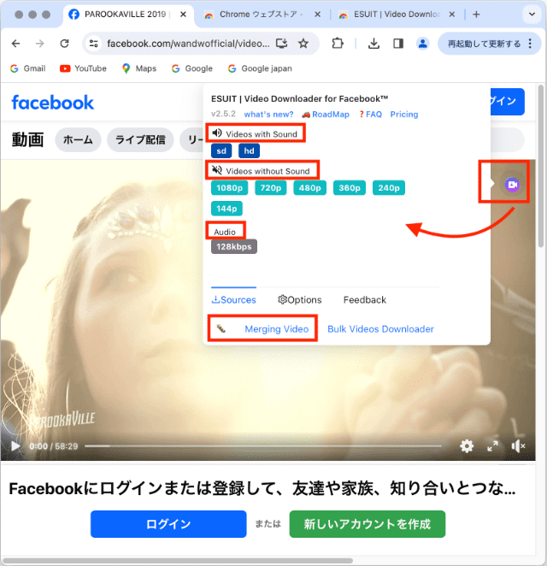The height and width of the screenshot is (566, 547).
Task: Enter fullscreen video mode
Action: (492, 446)
